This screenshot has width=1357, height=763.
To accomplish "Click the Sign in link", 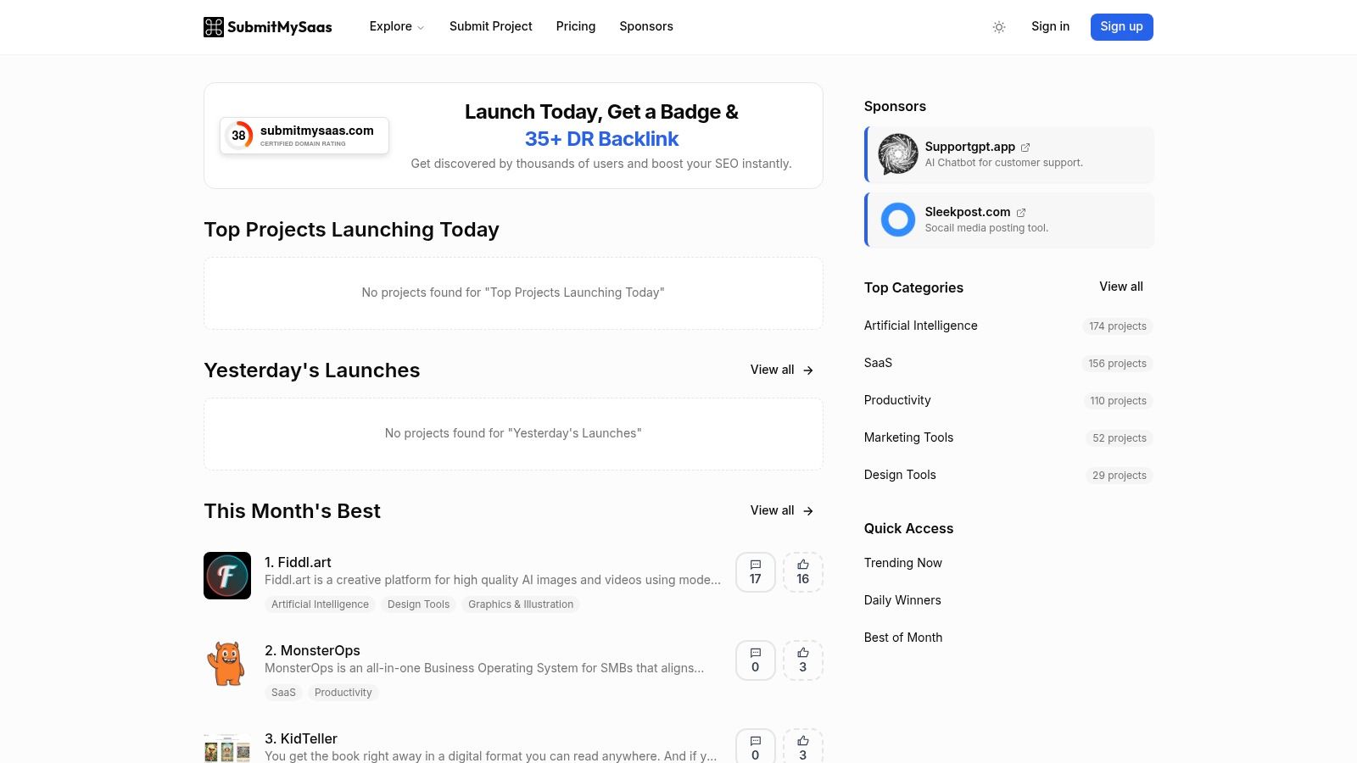I will [1050, 27].
